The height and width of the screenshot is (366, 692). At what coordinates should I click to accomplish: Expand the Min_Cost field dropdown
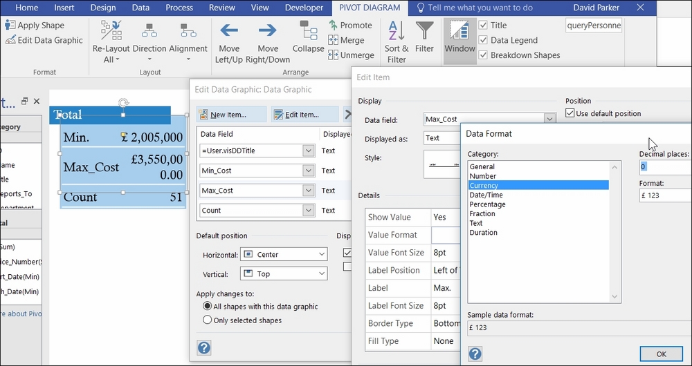pyautogui.click(x=309, y=171)
